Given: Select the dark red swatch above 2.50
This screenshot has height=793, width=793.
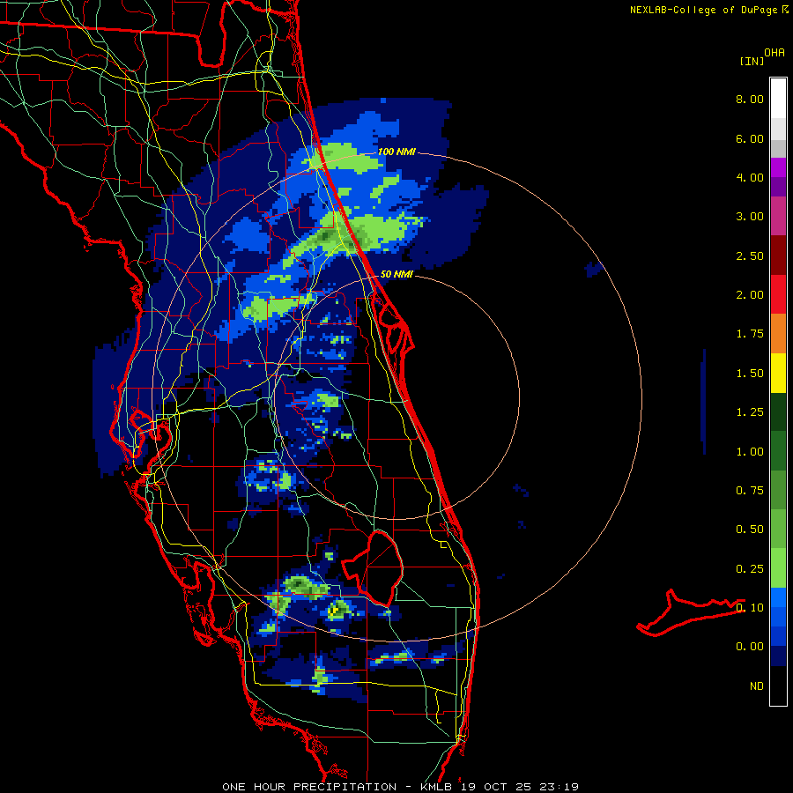Looking at the screenshot, I should click(778, 256).
